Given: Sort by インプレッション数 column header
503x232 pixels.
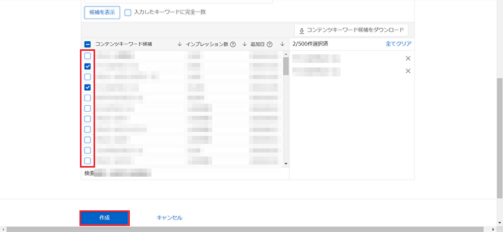Looking at the screenshot, I should [207, 44].
